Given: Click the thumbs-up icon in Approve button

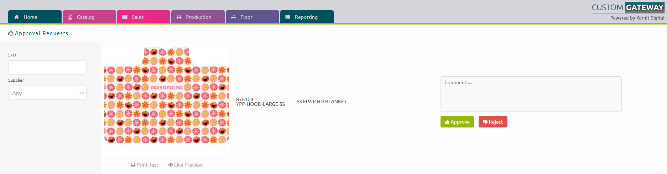Looking at the screenshot, I should [447, 122].
